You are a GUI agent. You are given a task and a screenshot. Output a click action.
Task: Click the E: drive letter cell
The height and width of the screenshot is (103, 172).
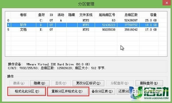[x=41, y=29]
